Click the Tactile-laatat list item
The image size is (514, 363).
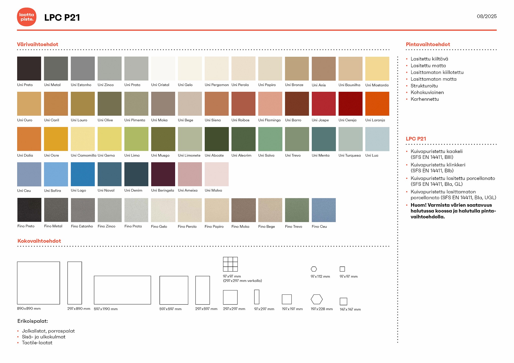coord(37,343)
